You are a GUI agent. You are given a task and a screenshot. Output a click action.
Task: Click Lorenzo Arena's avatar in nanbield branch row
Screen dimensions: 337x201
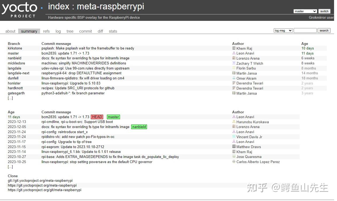tap(234, 58)
